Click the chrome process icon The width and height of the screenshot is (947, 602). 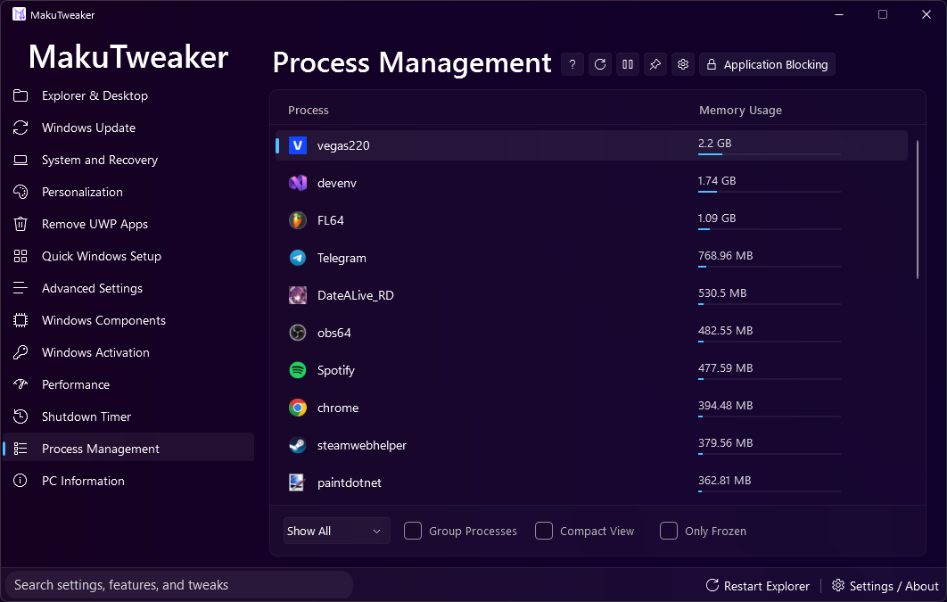pyautogui.click(x=298, y=408)
